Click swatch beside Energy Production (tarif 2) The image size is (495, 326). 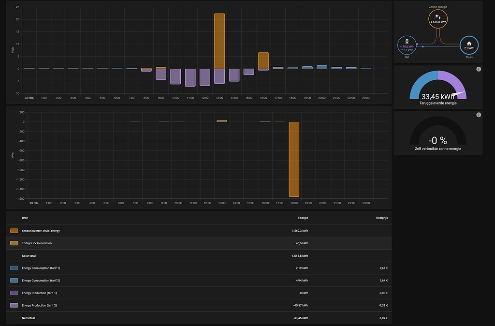click(x=14, y=305)
